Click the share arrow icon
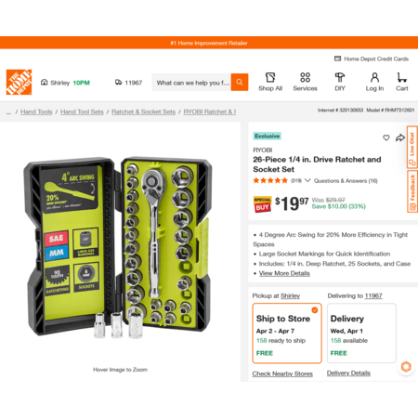 coord(400,137)
